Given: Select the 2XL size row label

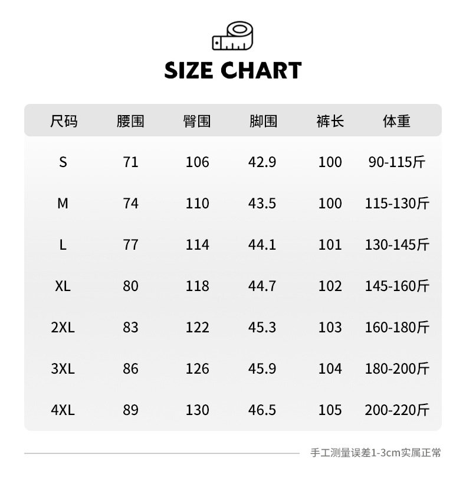Looking at the screenshot, I should [x=63, y=327].
